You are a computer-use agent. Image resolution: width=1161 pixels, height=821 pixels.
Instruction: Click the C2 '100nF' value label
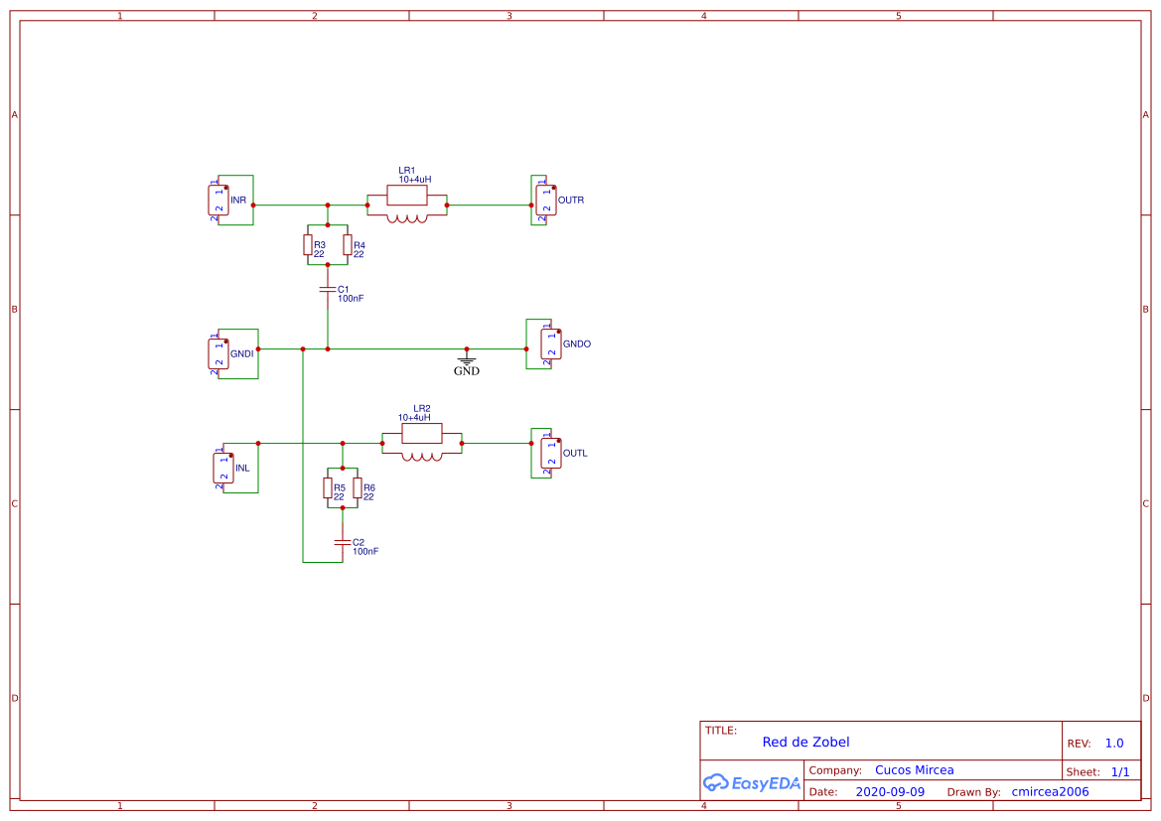click(365, 552)
